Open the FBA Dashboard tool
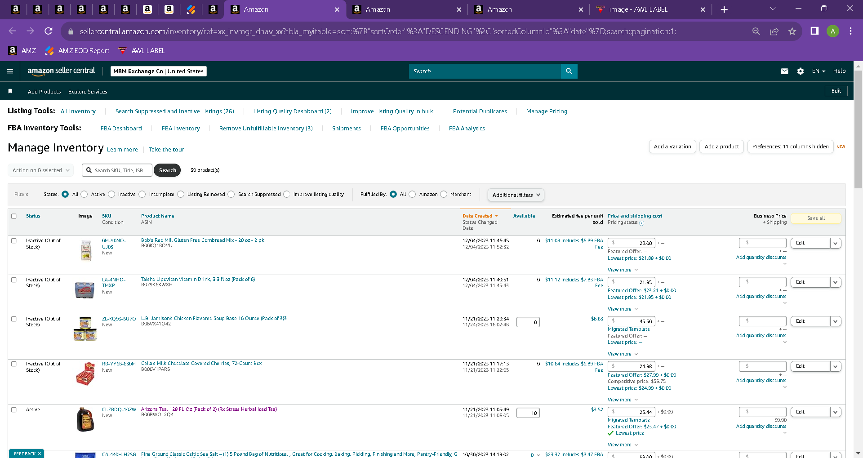 click(x=121, y=129)
